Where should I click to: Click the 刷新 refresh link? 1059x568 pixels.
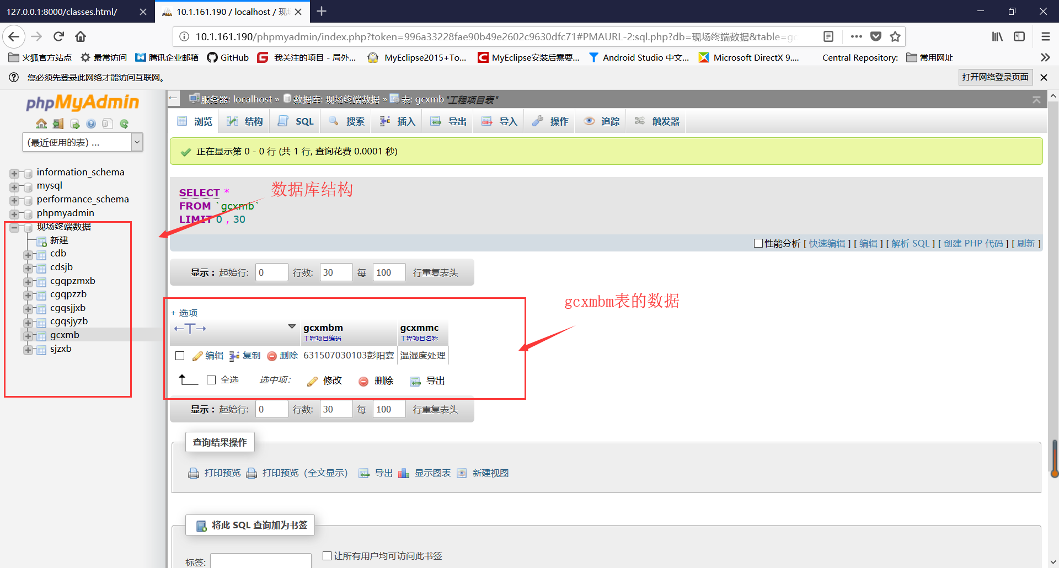[1026, 243]
